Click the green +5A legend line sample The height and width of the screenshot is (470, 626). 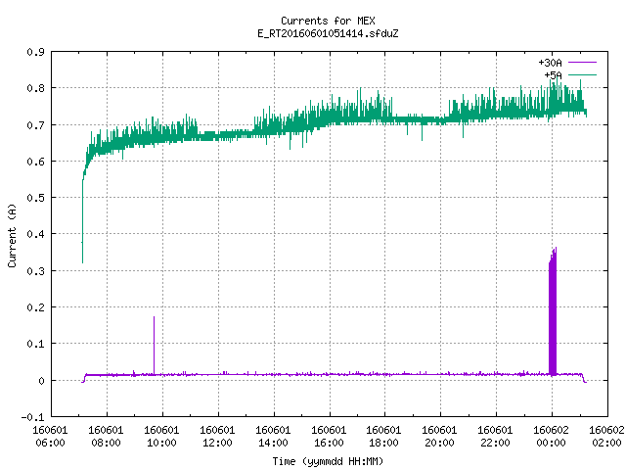click(582, 74)
